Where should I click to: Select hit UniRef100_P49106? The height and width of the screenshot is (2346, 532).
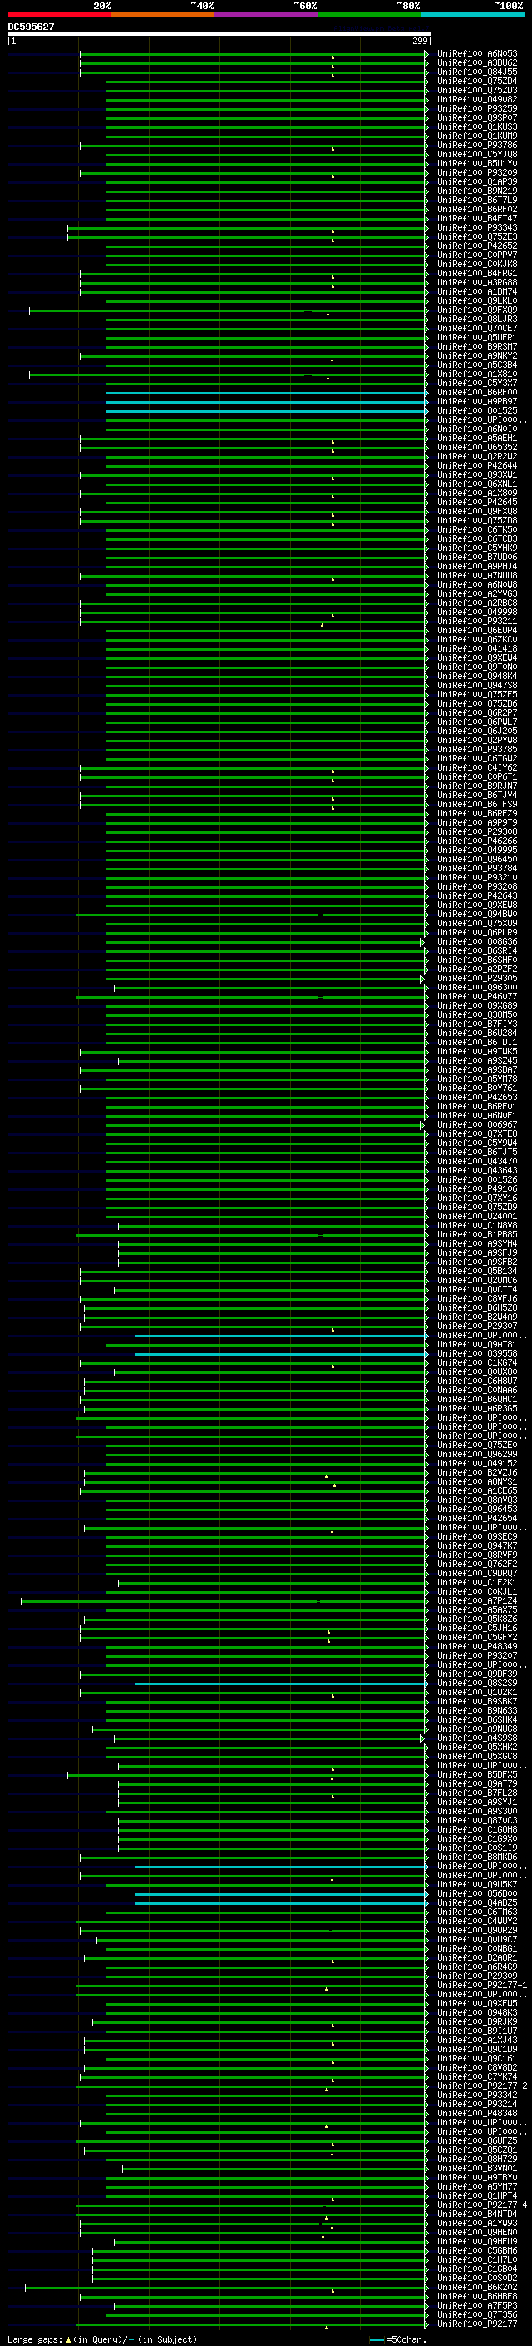point(477,1188)
